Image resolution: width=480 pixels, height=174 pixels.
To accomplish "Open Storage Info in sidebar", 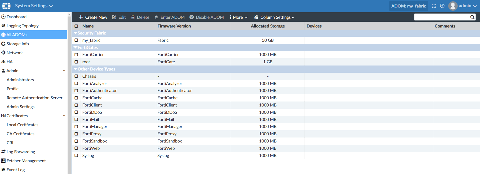I will pyautogui.click(x=18, y=44).
